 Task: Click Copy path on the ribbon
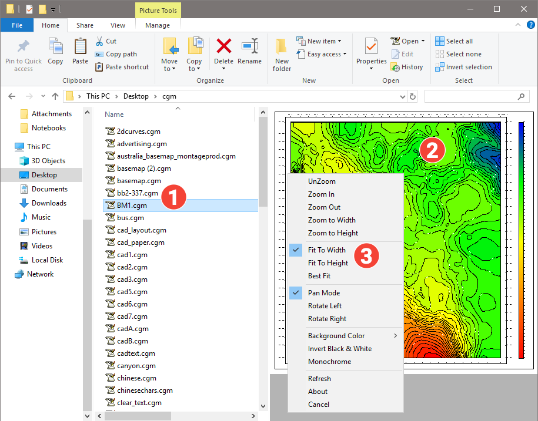pos(115,53)
